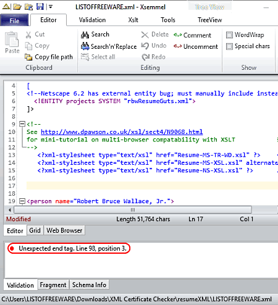The height and width of the screenshot is (305, 278).
Task: Click the Netscape 6.2 comment line
Action: coord(152,93)
